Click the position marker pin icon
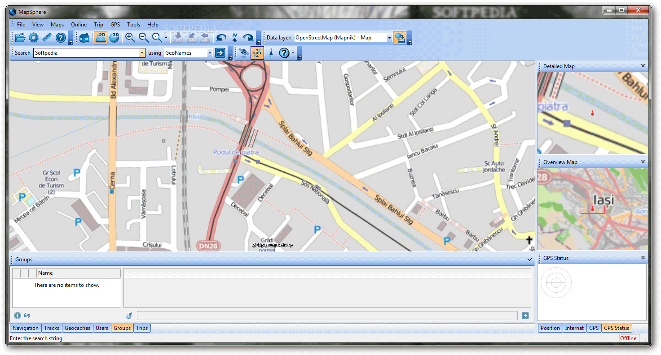The height and width of the screenshot is (355, 661). [271, 53]
